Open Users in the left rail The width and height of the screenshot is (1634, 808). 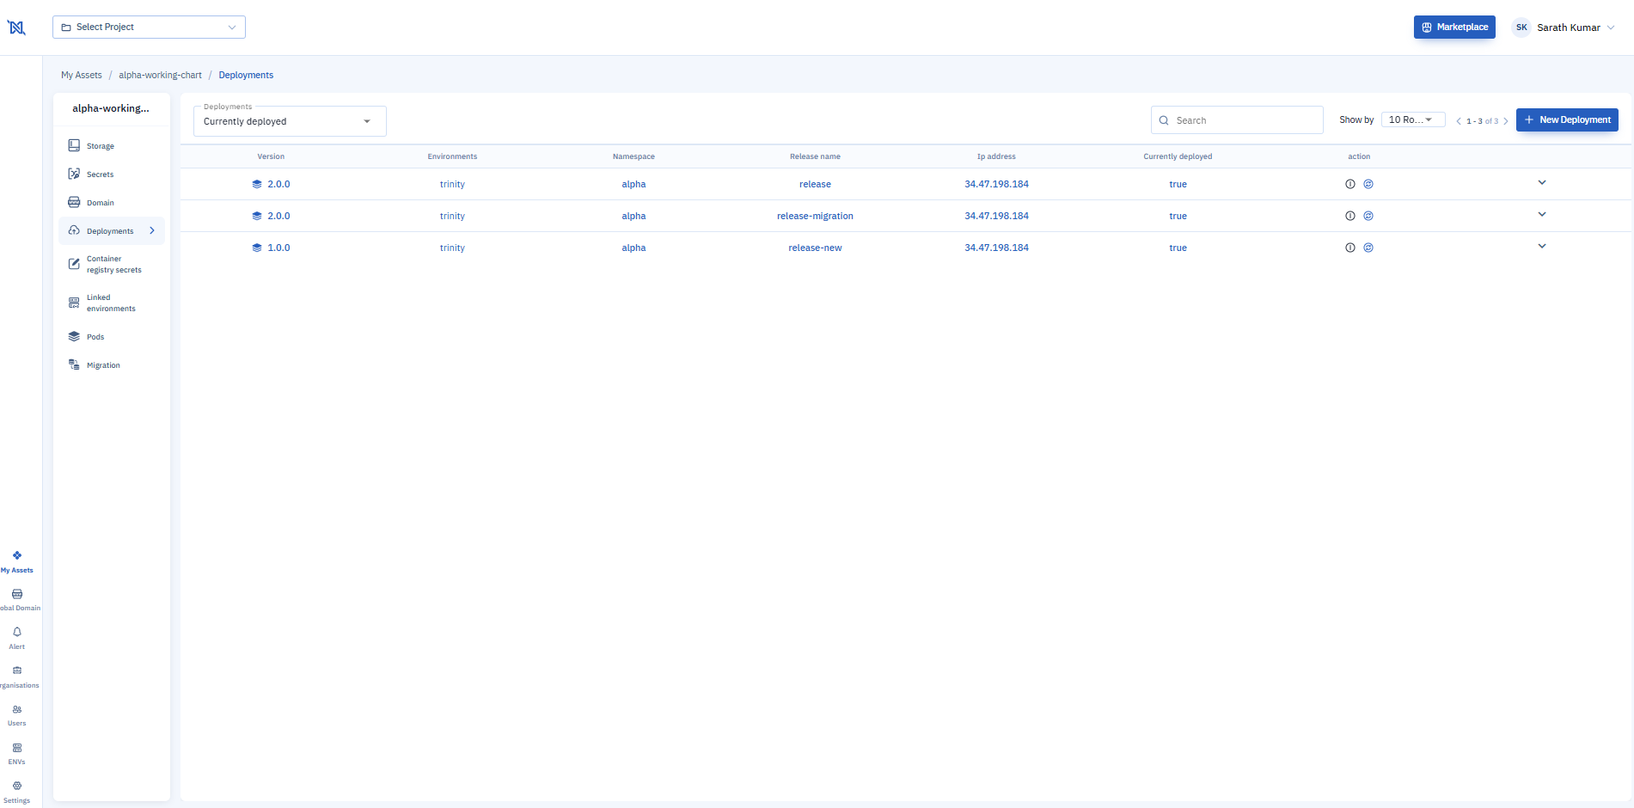17,715
